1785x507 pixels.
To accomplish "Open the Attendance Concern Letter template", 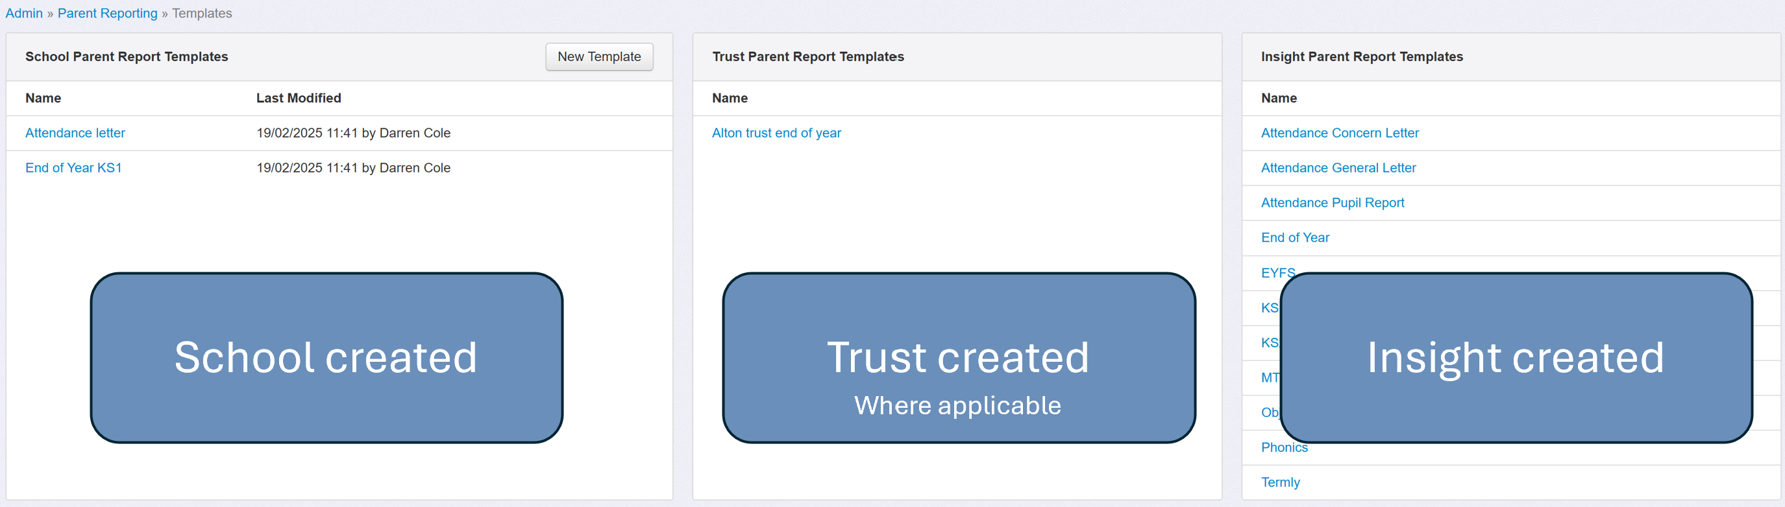I will click(x=1340, y=133).
